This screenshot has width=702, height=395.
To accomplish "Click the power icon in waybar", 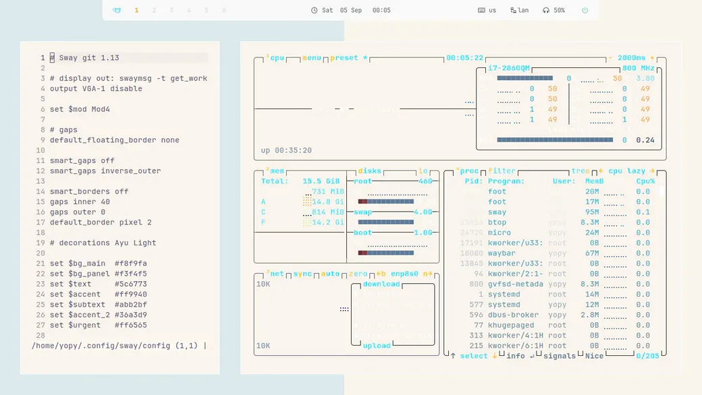I will click(x=585, y=10).
